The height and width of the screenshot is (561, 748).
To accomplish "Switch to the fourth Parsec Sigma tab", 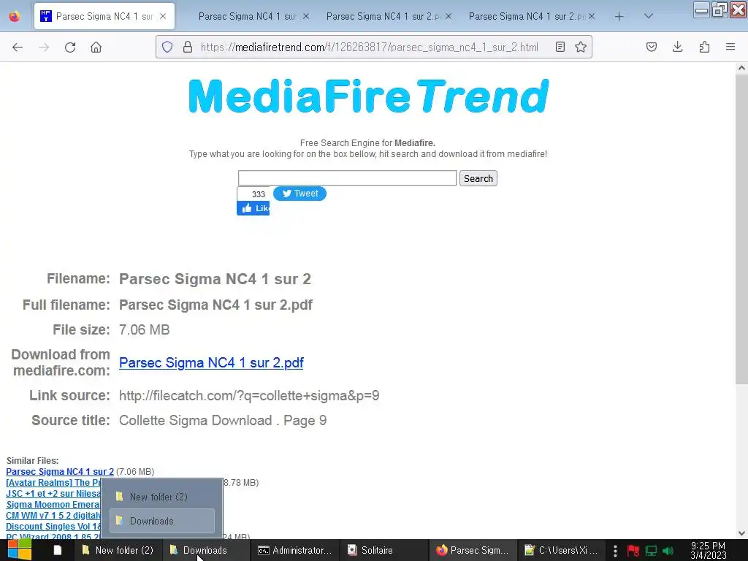I will 527,16.
